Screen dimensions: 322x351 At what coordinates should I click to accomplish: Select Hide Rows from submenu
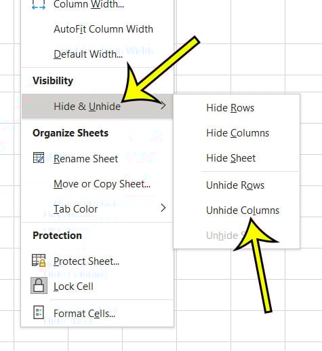tap(230, 108)
